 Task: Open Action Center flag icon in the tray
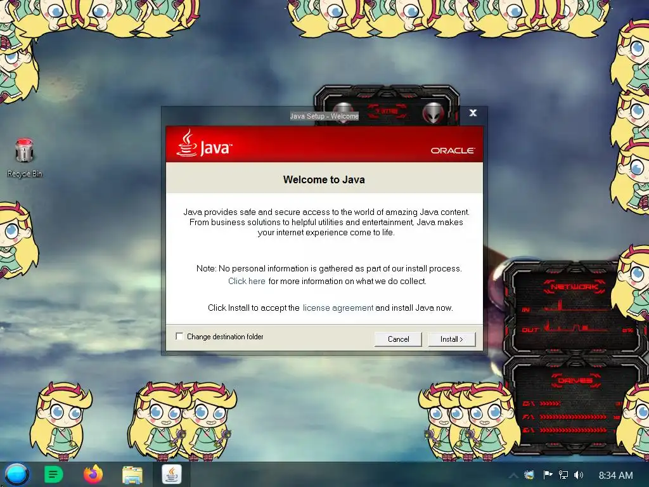548,475
